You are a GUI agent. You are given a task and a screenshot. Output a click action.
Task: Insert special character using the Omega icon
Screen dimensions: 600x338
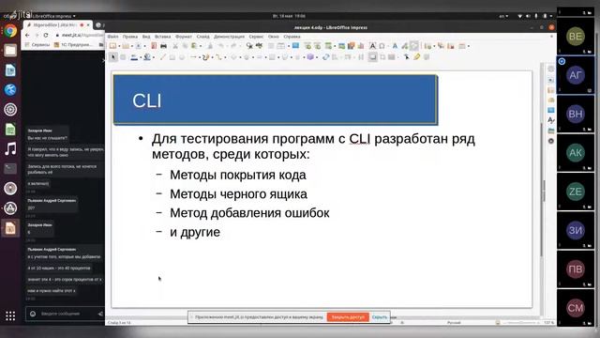(382, 46)
